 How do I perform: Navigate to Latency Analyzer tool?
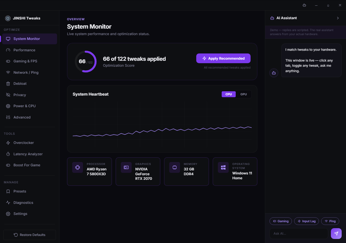(x=29, y=154)
